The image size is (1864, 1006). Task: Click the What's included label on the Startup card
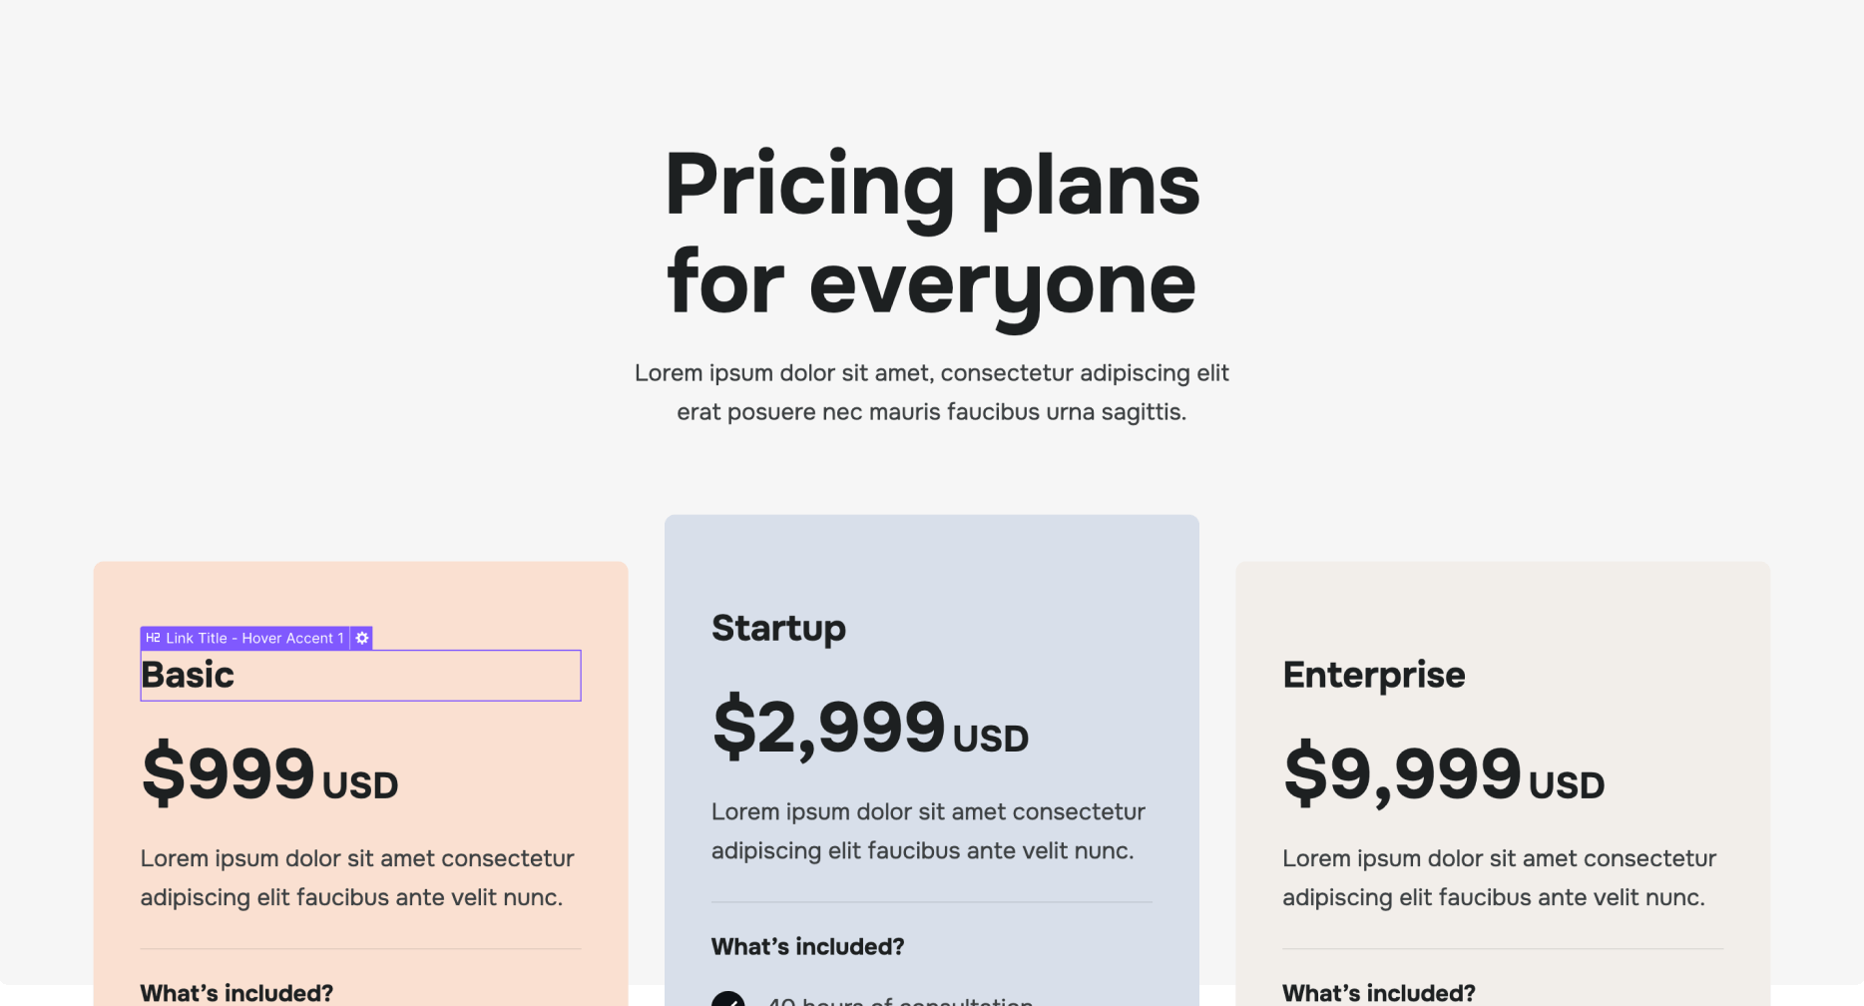pos(807,946)
